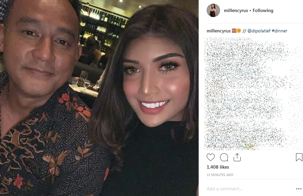This screenshot has height=196, width=303.
Task: Open the 13 minutes ago timestamp link
Action: tap(220, 175)
